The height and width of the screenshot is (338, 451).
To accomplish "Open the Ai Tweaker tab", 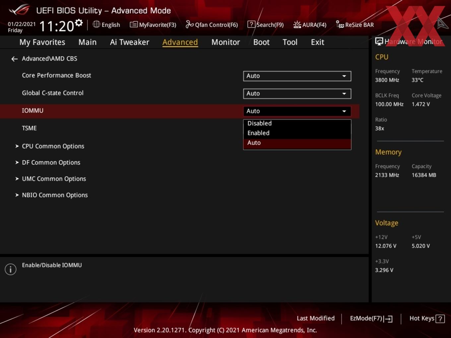I will tap(130, 42).
